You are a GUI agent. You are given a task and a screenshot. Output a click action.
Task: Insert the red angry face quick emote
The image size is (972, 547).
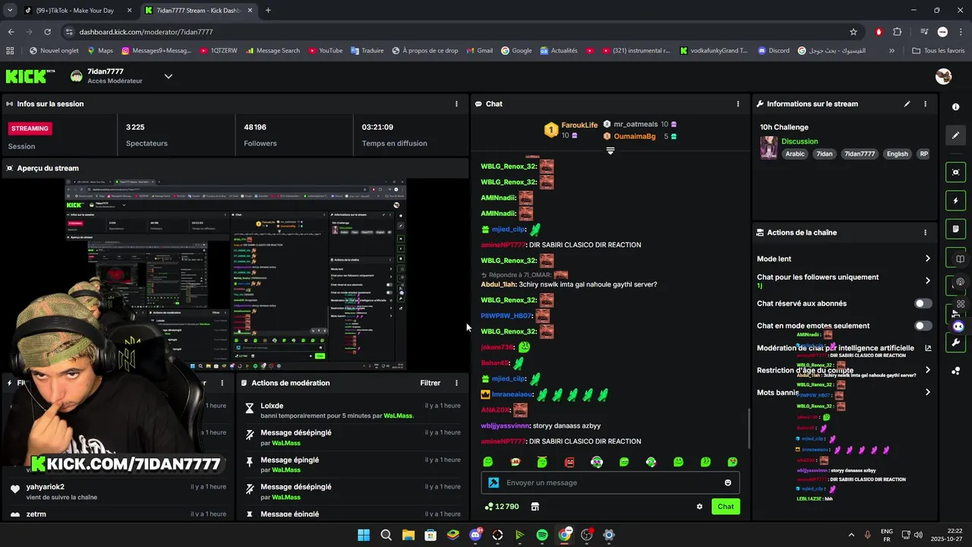570,462
